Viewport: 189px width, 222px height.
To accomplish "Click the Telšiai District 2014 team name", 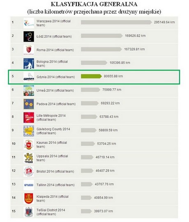I will (x=51, y=212).
